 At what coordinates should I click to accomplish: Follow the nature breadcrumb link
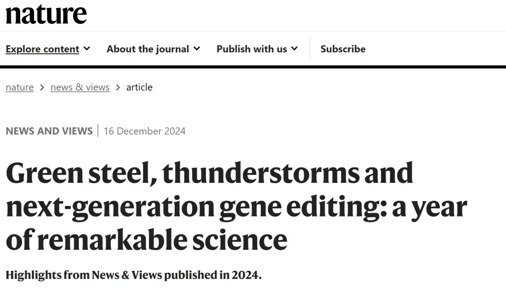coord(20,88)
